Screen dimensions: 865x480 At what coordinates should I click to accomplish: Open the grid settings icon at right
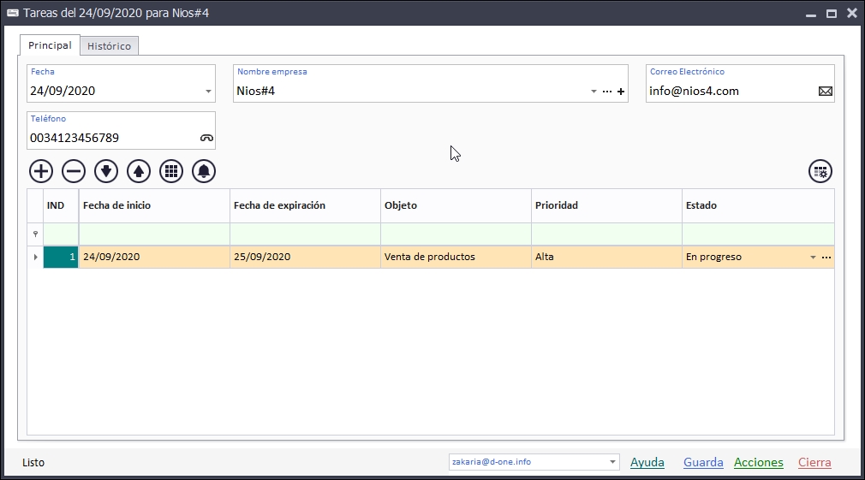point(820,171)
